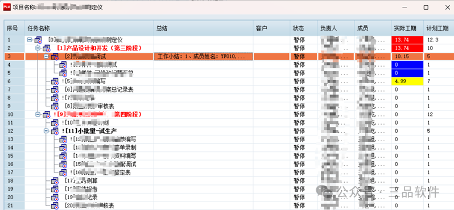Click the task icon in row 20
The height and width of the screenshot is (210, 454).
click(x=55, y=197)
